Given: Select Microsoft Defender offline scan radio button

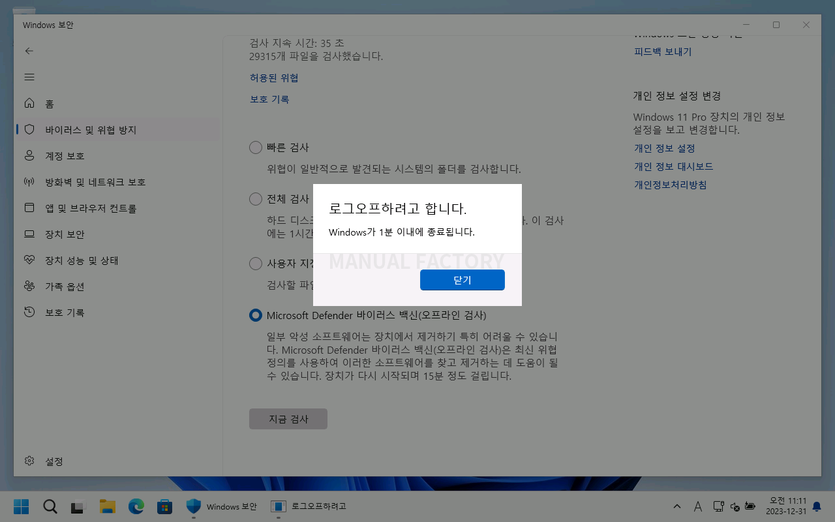Looking at the screenshot, I should coord(256,315).
